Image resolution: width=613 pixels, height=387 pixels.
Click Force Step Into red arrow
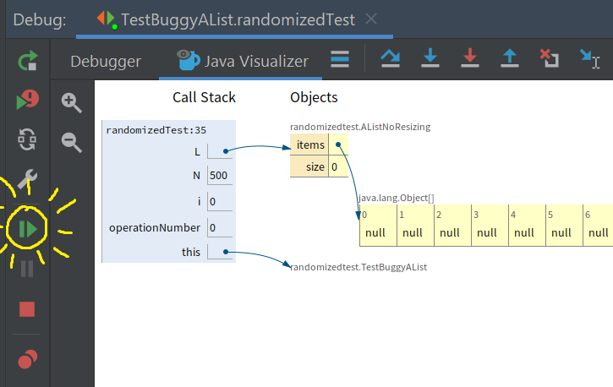(x=470, y=59)
